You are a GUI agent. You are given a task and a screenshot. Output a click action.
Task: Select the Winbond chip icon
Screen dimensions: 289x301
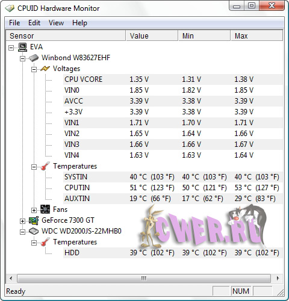(34, 58)
